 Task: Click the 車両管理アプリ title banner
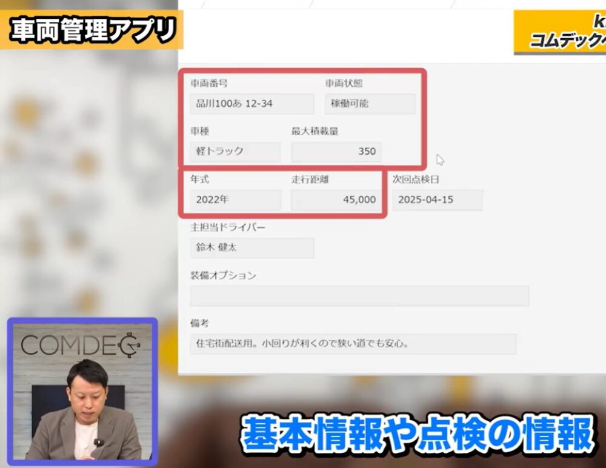(x=92, y=30)
